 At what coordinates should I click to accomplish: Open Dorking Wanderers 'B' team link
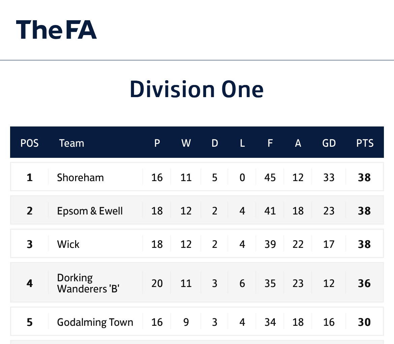(88, 283)
